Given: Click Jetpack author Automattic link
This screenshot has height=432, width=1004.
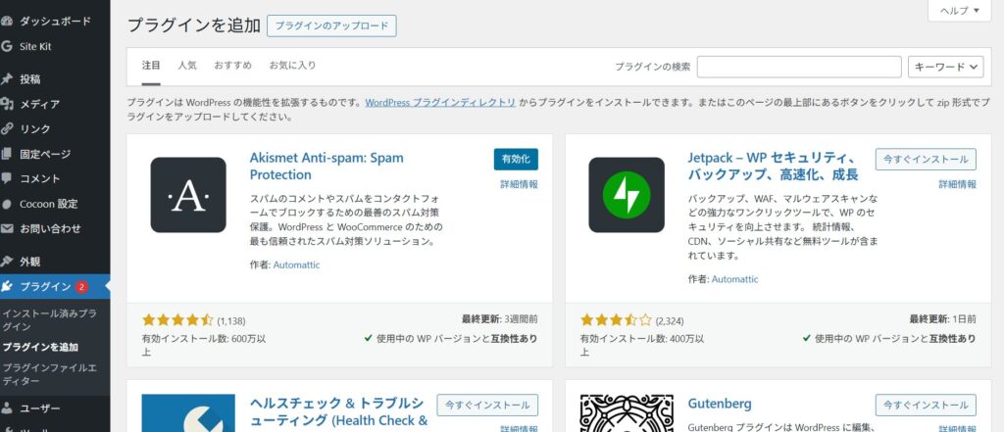Looking at the screenshot, I should 735,279.
